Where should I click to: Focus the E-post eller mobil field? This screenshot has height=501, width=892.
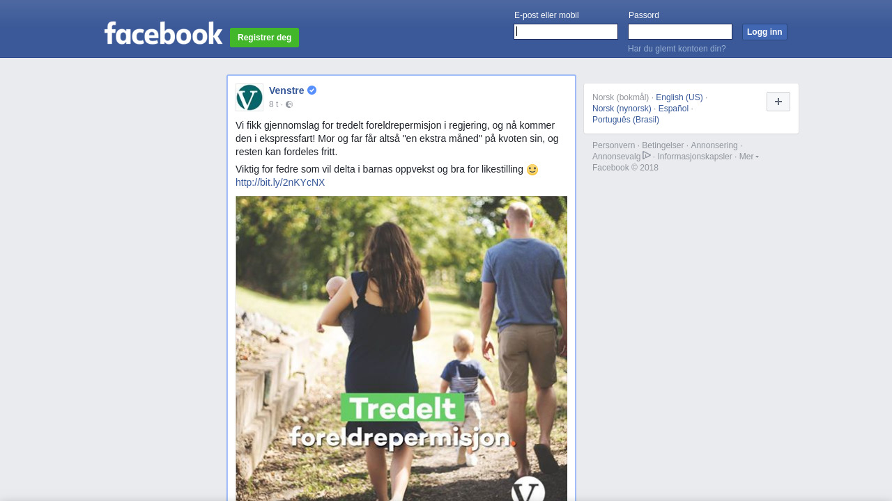(566, 32)
